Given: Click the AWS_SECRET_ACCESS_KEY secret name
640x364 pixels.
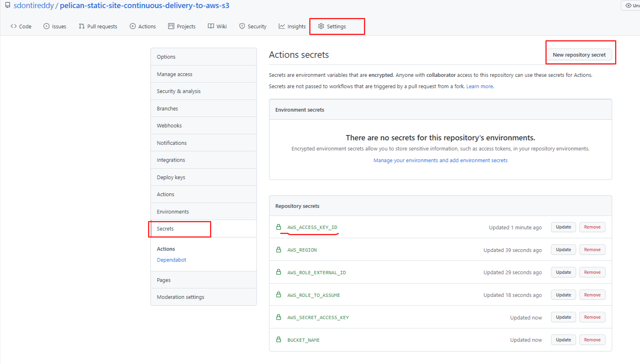Looking at the screenshot, I should pyautogui.click(x=318, y=317).
